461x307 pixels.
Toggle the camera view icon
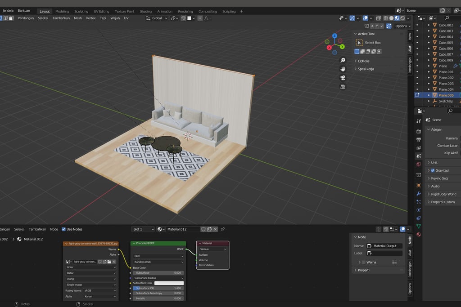(x=343, y=78)
